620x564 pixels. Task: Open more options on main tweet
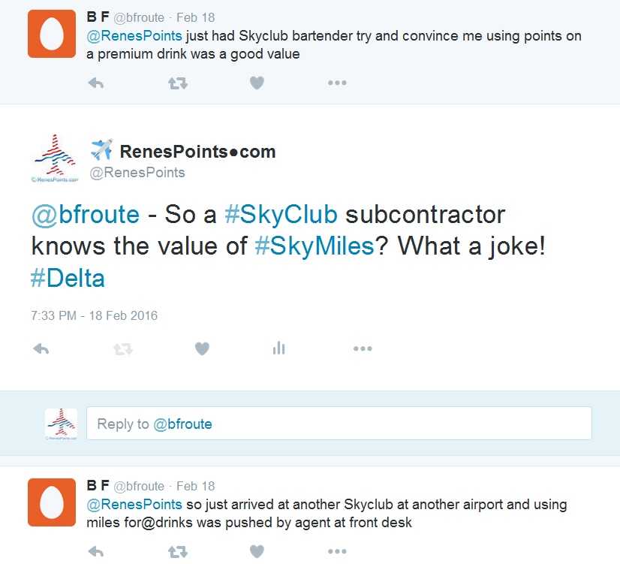(363, 348)
